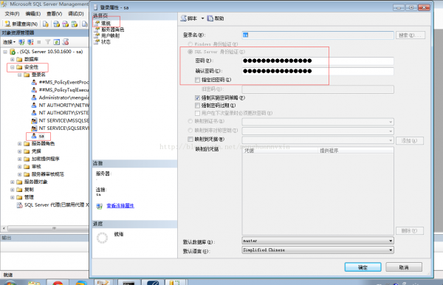
Task: Click the 密码 password input field
Action: coord(317,61)
